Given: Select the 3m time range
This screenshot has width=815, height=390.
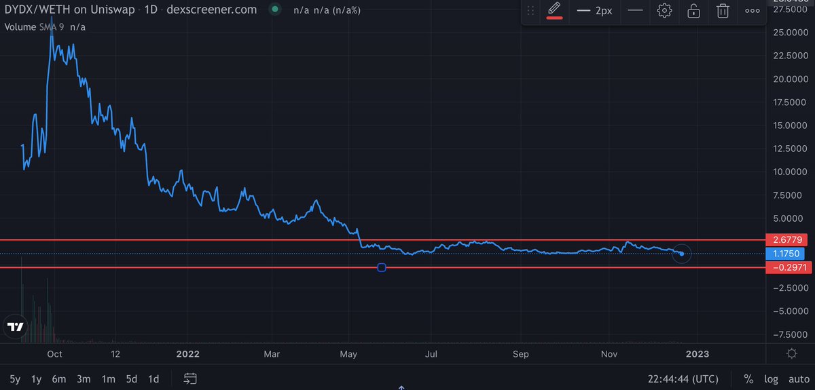Looking at the screenshot, I should (84, 378).
